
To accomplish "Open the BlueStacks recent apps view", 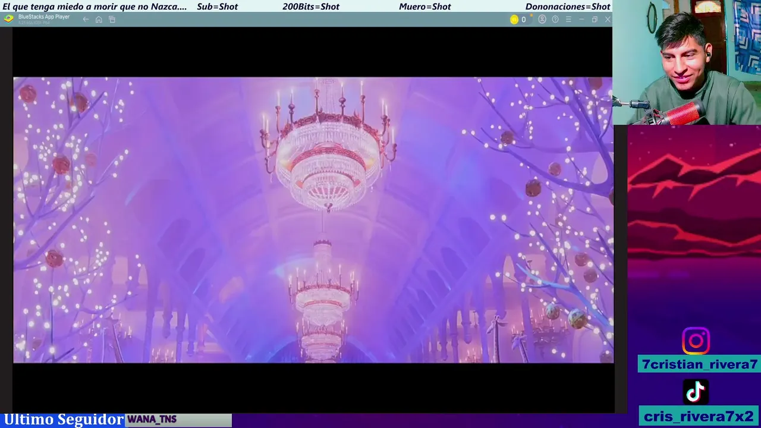I will pos(112,20).
